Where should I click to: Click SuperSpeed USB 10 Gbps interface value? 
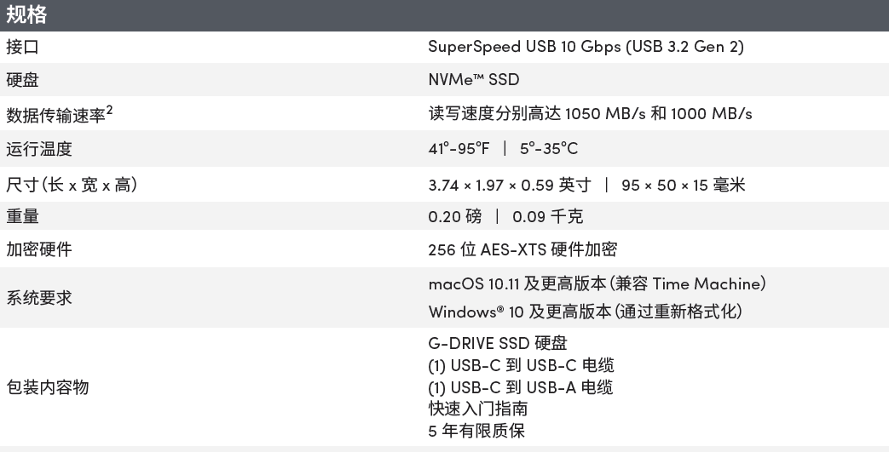tap(586, 47)
